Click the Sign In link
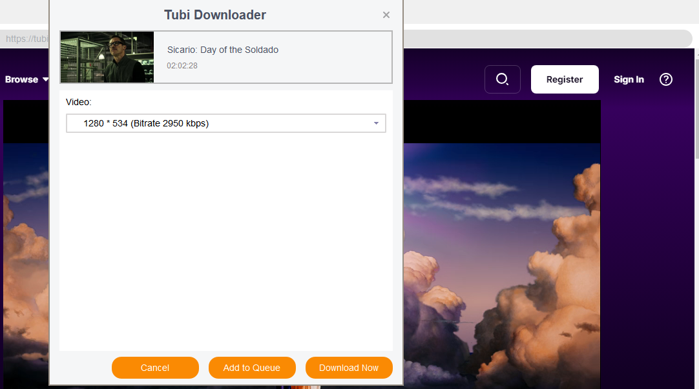The width and height of the screenshot is (699, 389). 629,79
